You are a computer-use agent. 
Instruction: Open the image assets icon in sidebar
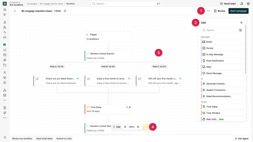tap(5, 95)
